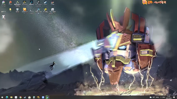Select the yellow TV folder on desktop
Image resolution: width=177 pixels, height=99 pixels.
click(x=11, y=10)
